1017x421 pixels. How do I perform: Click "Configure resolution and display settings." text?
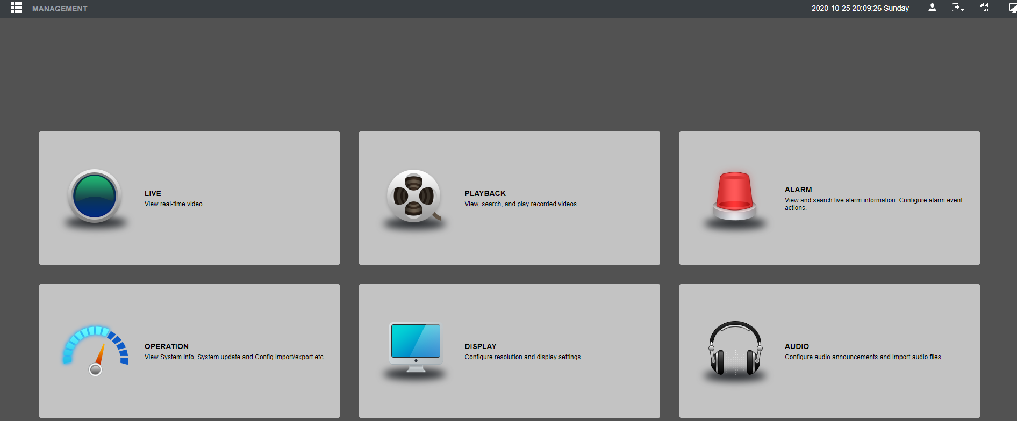[524, 357]
